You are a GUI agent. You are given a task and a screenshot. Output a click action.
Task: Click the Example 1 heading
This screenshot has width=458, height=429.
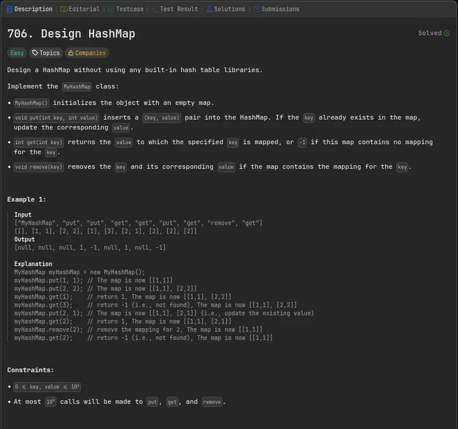point(26,199)
